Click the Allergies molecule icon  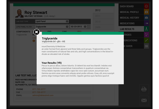146,35
